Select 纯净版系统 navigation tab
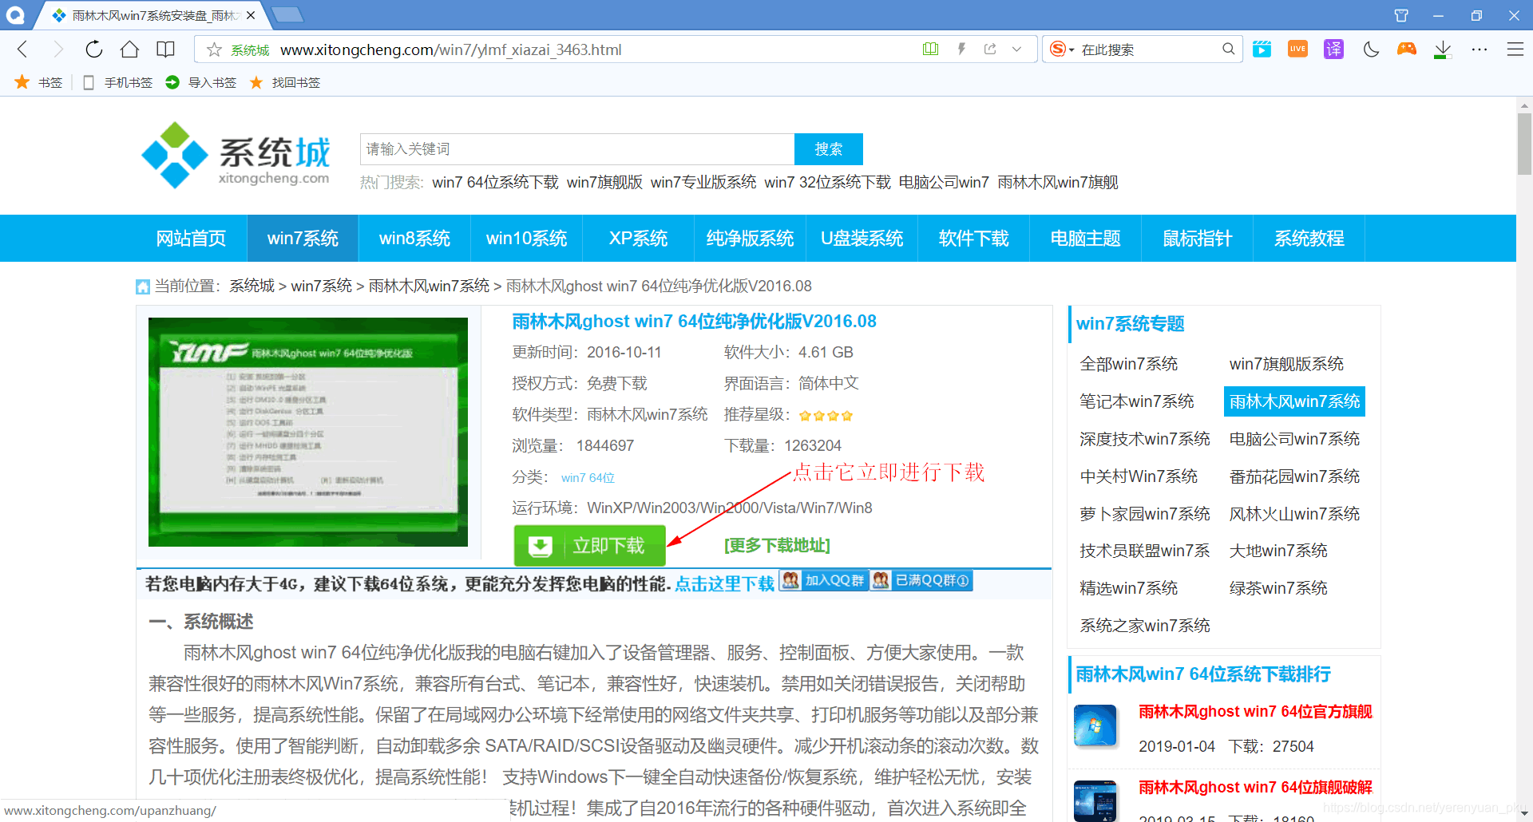This screenshot has height=822, width=1533. (750, 239)
